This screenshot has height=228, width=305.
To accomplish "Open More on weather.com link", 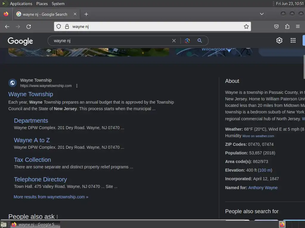I will [258, 136].
